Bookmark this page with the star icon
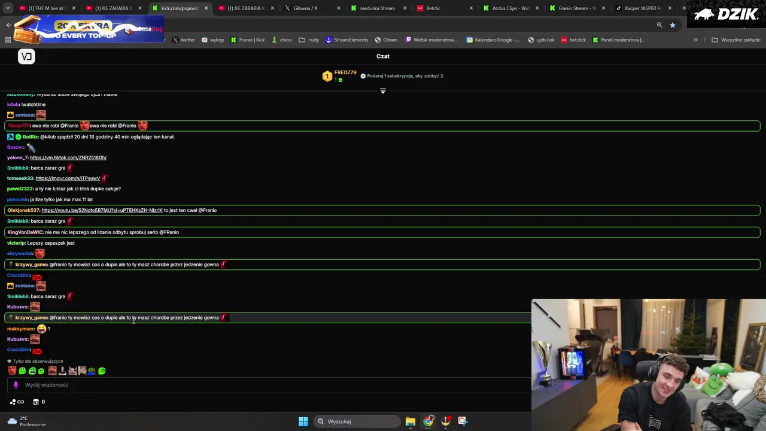766x431 pixels. [x=673, y=25]
